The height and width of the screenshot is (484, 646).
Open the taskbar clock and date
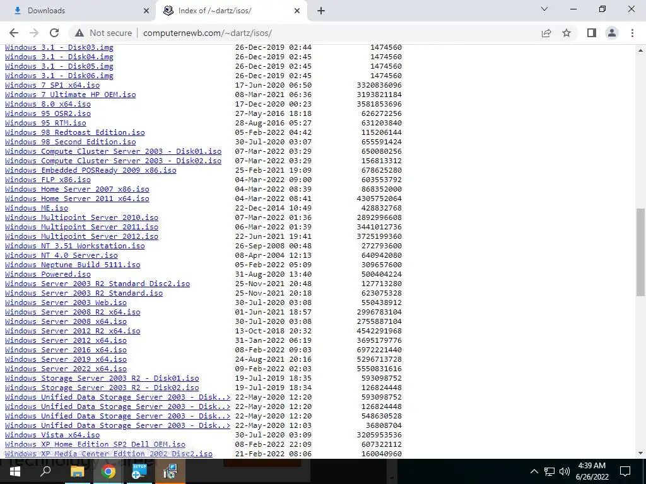pos(592,471)
